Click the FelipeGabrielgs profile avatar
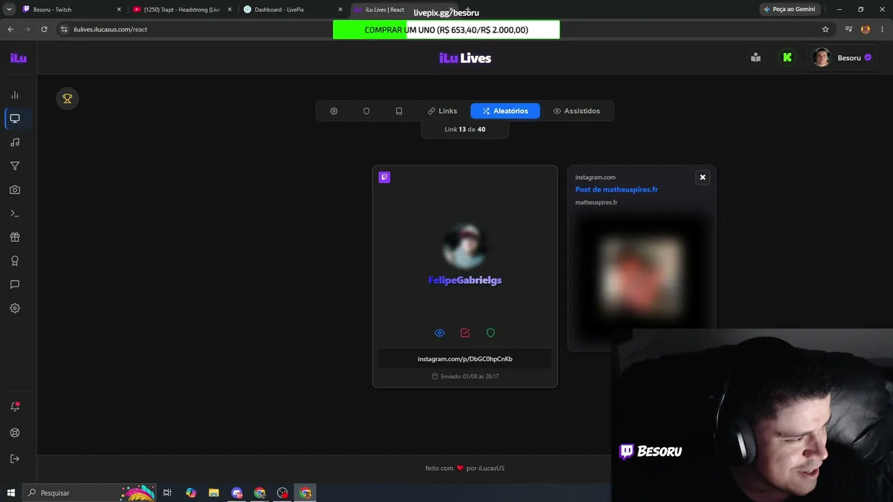 point(465,246)
